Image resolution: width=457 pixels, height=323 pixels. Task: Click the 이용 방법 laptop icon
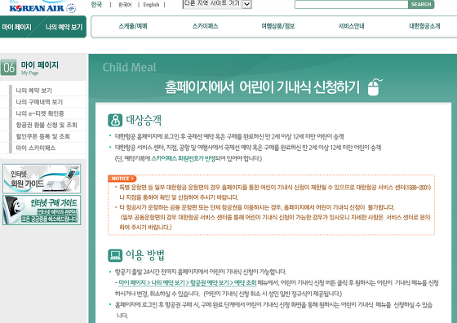click(115, 255)
